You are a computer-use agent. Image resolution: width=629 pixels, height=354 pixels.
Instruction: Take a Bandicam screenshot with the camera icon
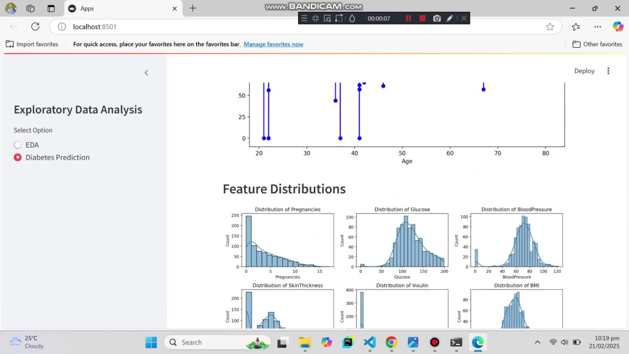click(x=437, y=18)
